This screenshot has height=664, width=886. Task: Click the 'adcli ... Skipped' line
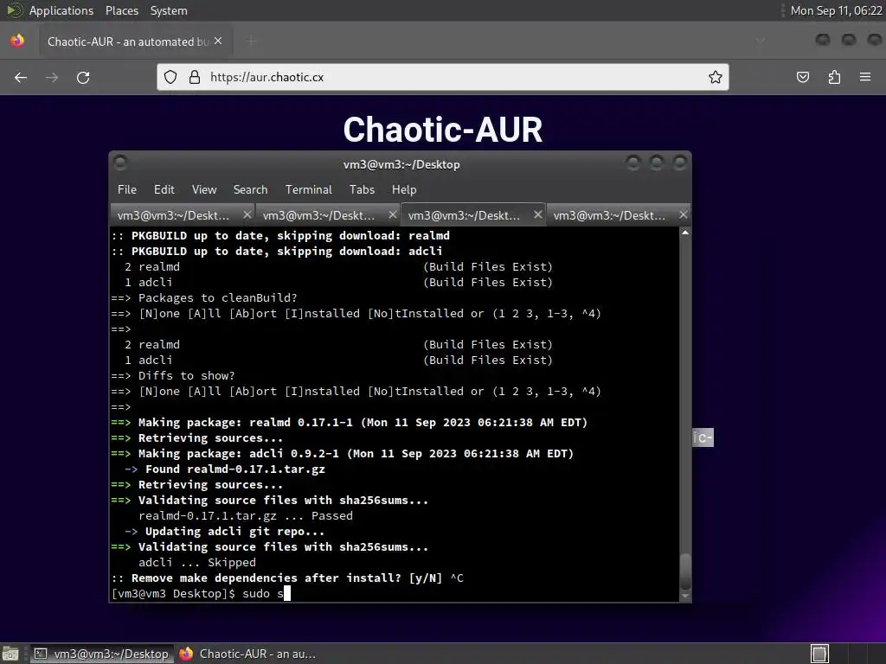197,563
